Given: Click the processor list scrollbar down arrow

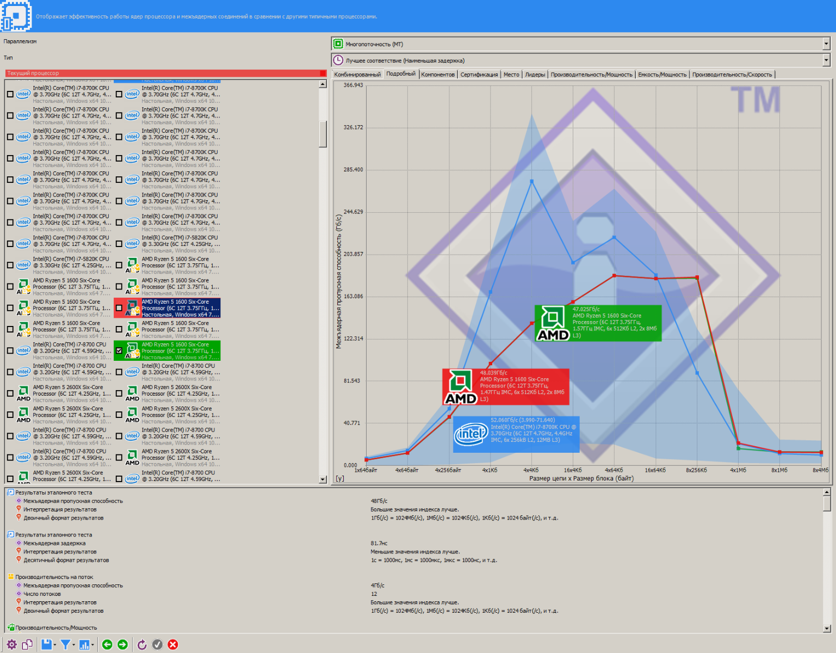Looking at the screenshot, I should click(x=323, y=479).
